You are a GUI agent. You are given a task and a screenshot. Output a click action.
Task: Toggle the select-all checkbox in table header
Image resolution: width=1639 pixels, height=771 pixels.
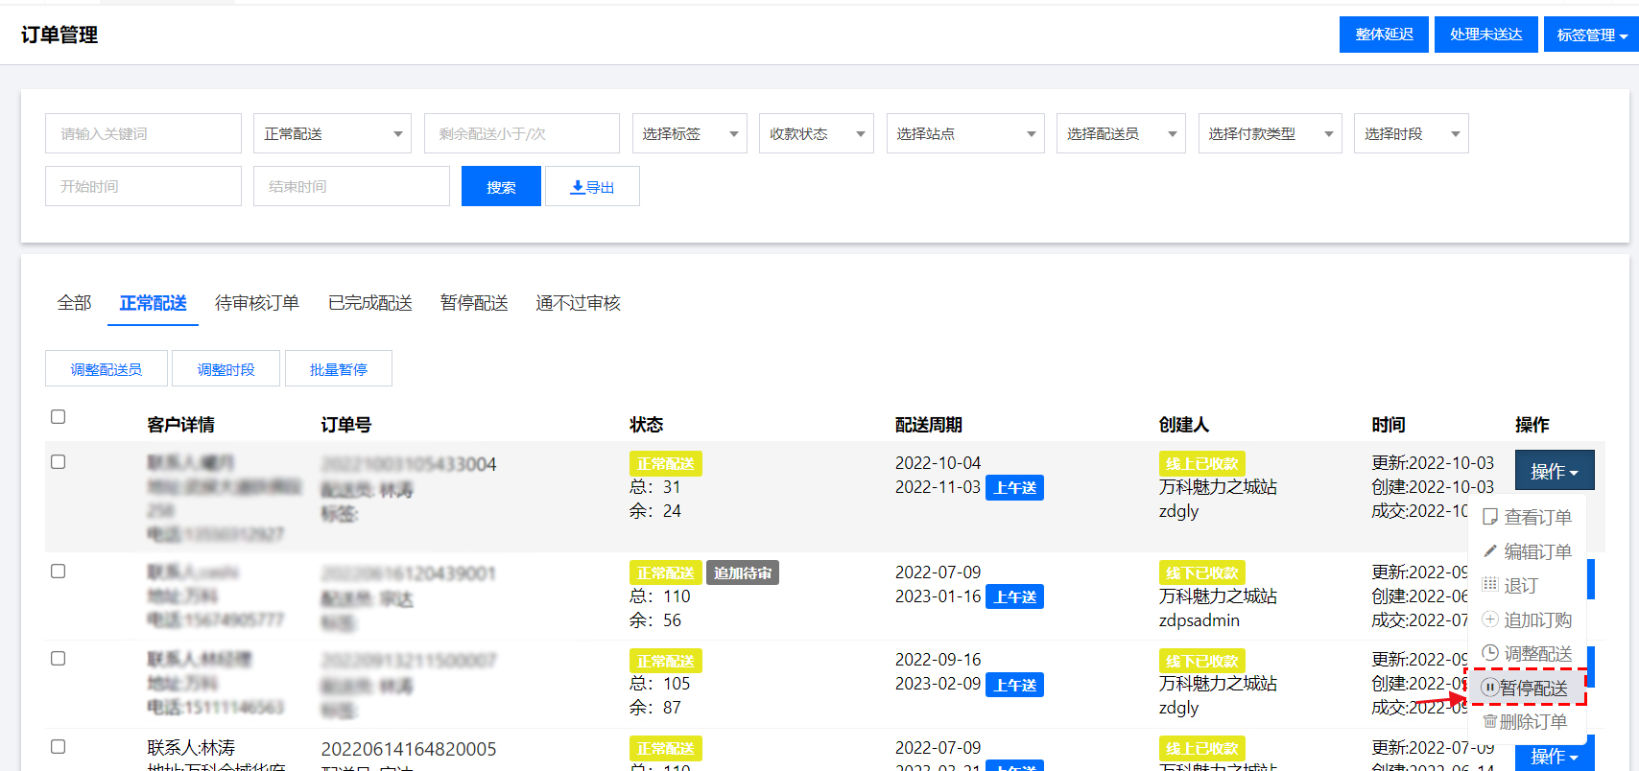click(x=59, y=417)
